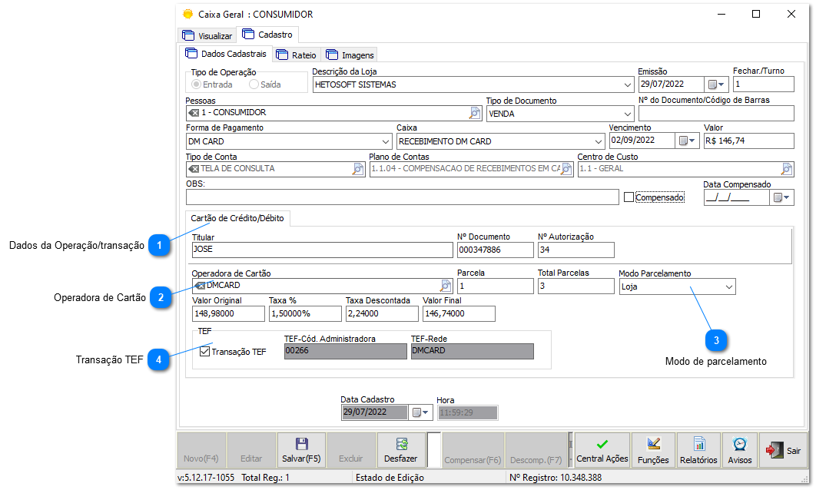Open the Funções toolbar button
Viewport: 816px width, 490px height.
click(x=653, y=451)
